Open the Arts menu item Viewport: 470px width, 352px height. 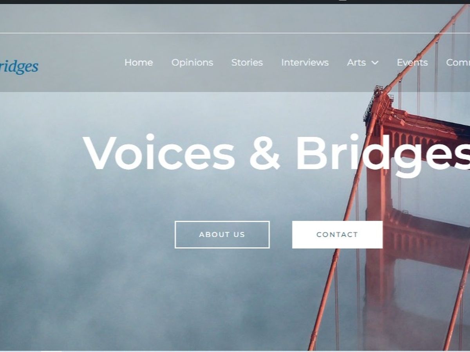point(356,63)
